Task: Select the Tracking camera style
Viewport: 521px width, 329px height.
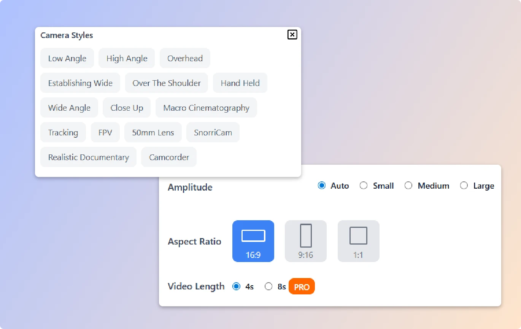Action: tap(63, 132)
